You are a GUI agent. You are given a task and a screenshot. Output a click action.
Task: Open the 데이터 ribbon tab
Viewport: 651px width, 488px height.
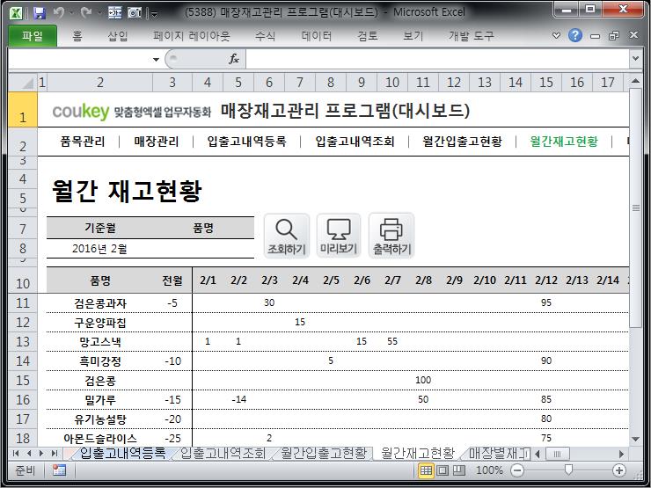(x=317, y=37)
